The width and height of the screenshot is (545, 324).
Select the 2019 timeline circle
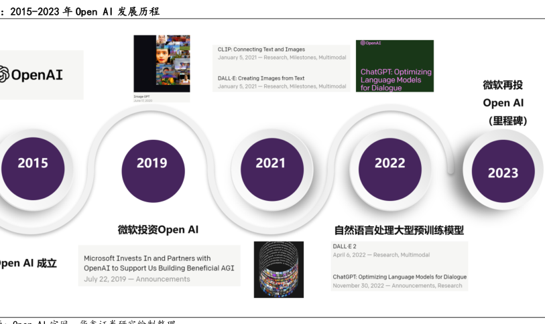(x=152, y=163)
